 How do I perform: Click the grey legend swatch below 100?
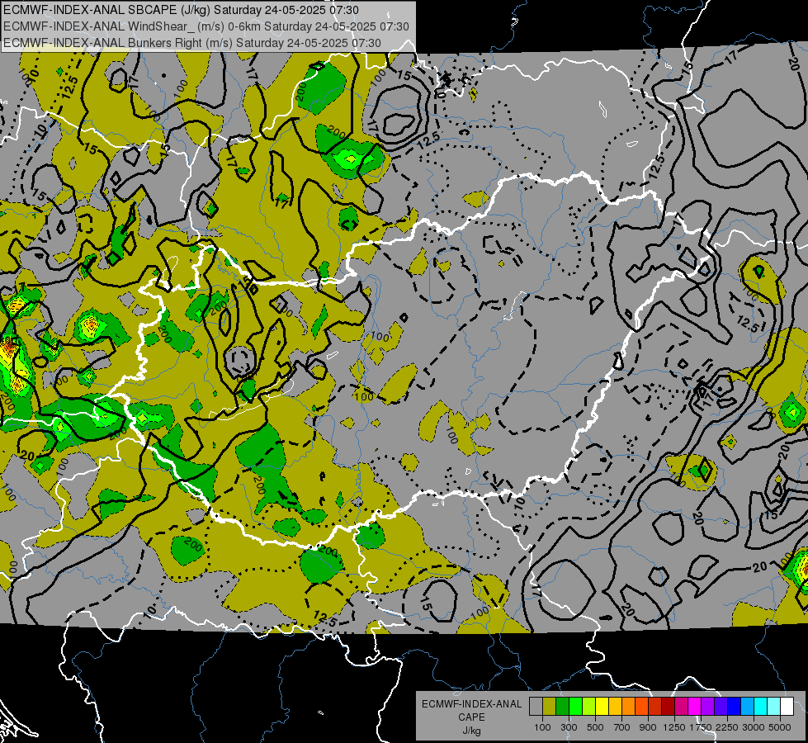pos(536,707)
